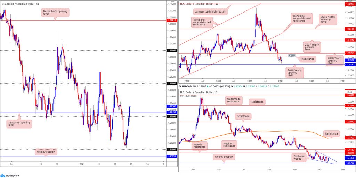This screenshot has height=178, width=356.
Task: Click the 1.27307 current price label on 4h chart
Action: (172, 106)
